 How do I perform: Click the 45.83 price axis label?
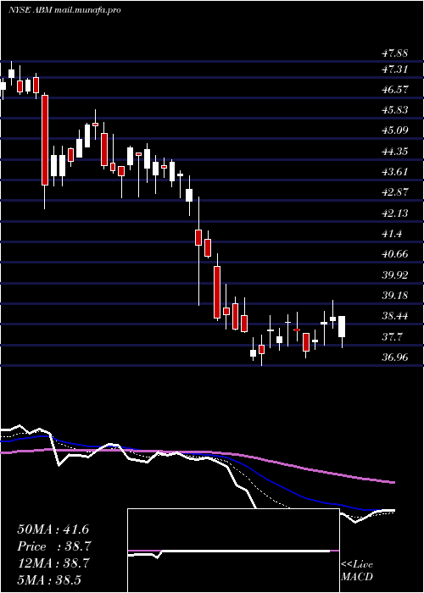(x=394, y=110)
